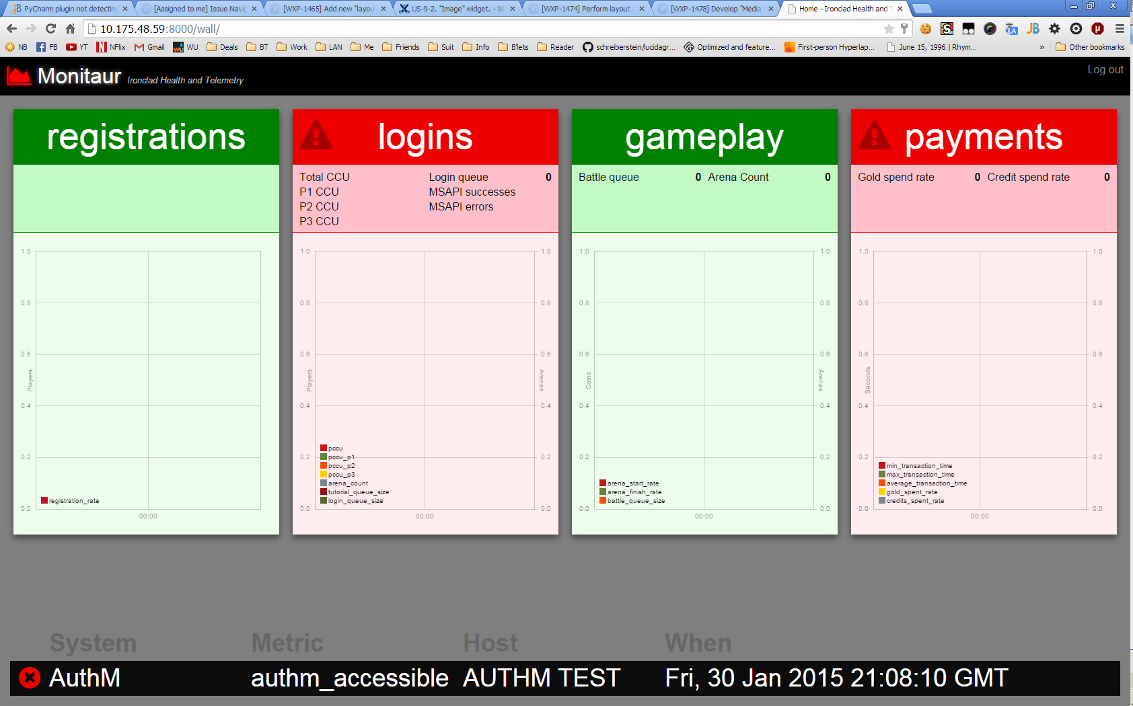
Task: Open the Other bookmarks folder
Action: 1090,47
